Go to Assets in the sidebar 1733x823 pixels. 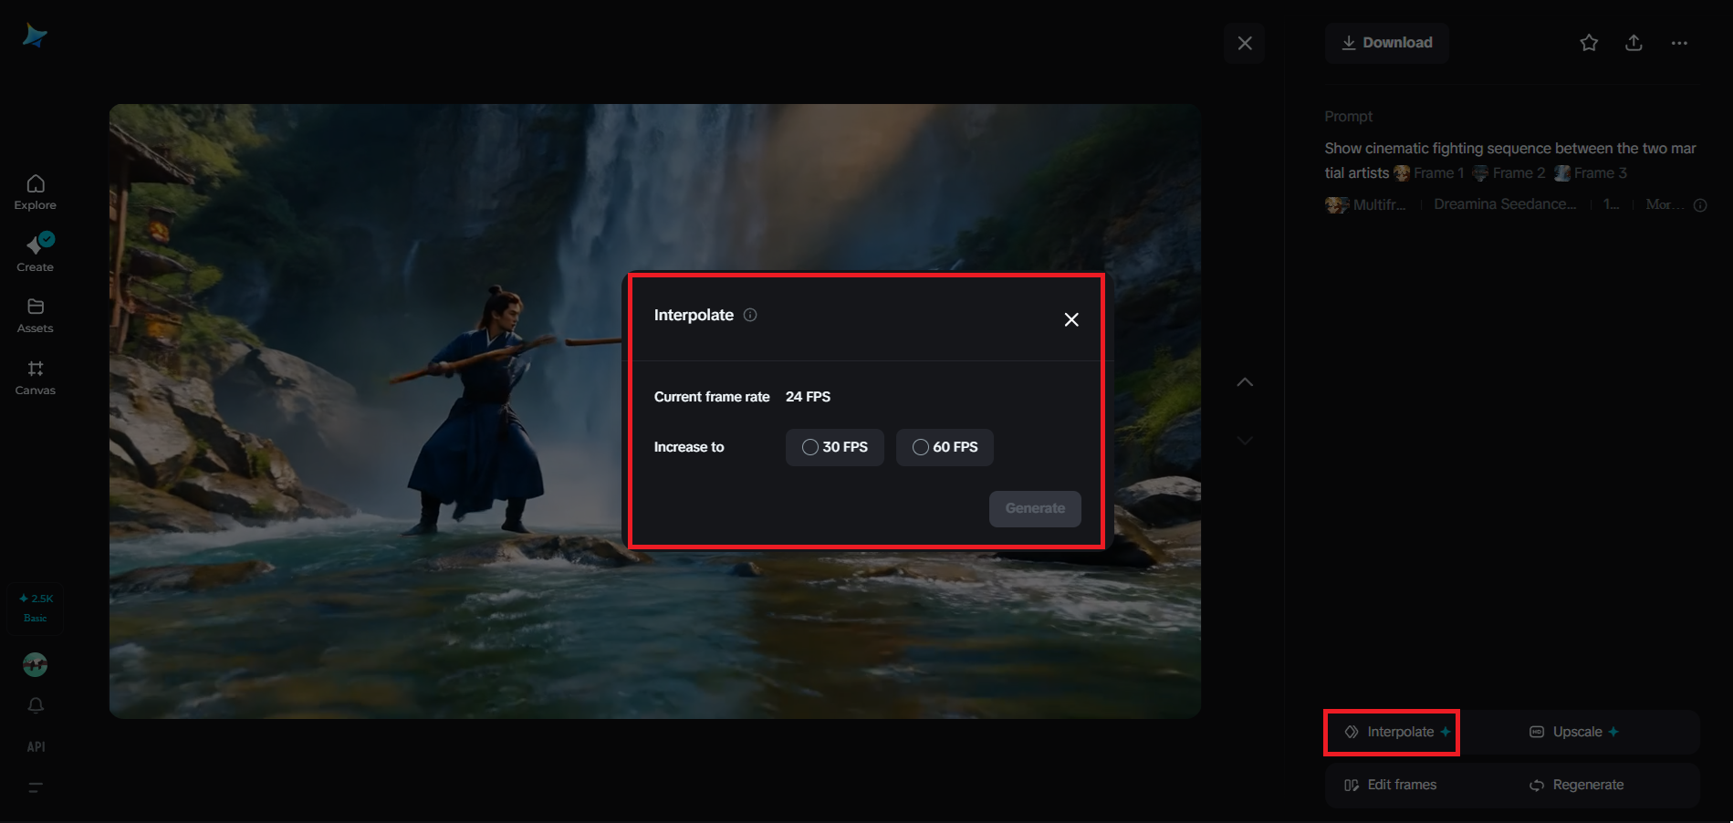point(36,316)
